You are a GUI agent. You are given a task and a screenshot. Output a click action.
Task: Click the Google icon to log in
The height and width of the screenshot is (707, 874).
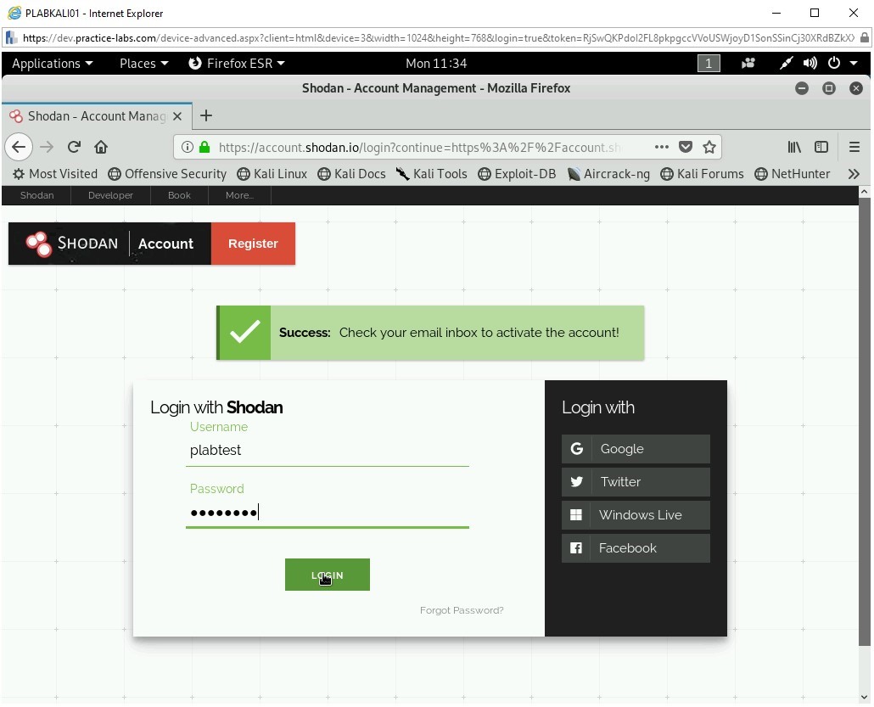click(576, 448)
